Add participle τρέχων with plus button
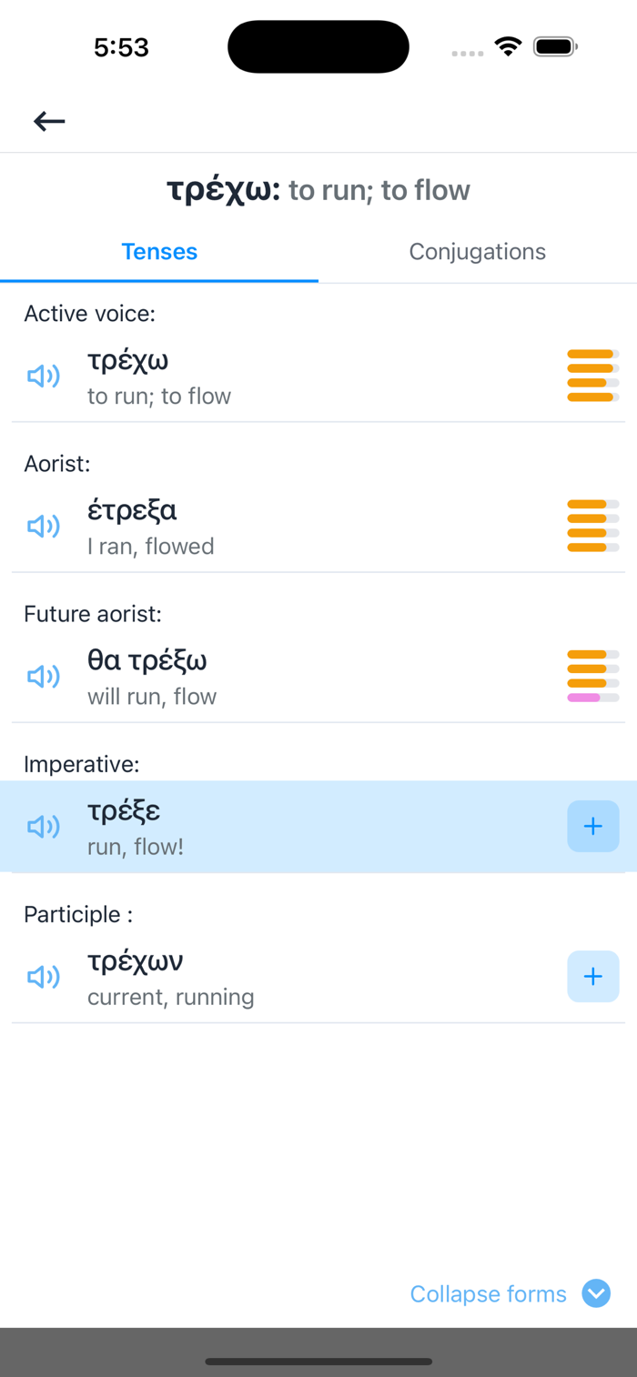This screenshot has width=637, height=1377. pyautogui.click(x=593, y=976)
